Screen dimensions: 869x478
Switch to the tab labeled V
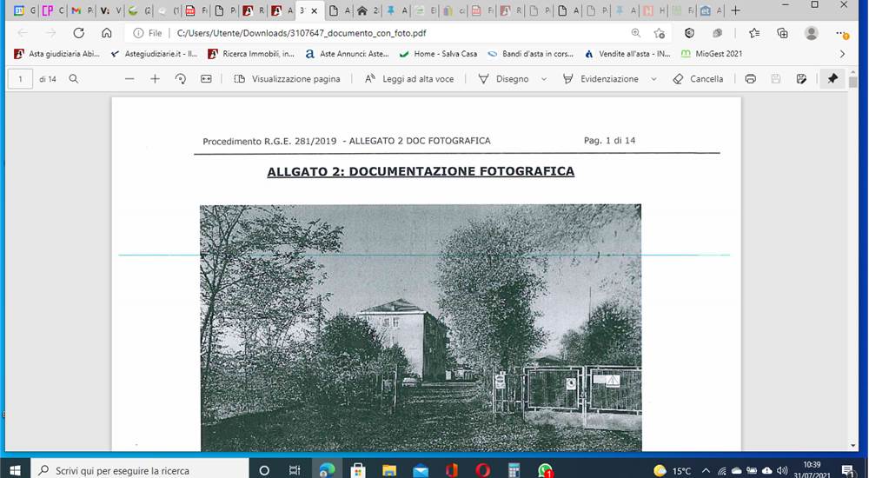[111, 10]
